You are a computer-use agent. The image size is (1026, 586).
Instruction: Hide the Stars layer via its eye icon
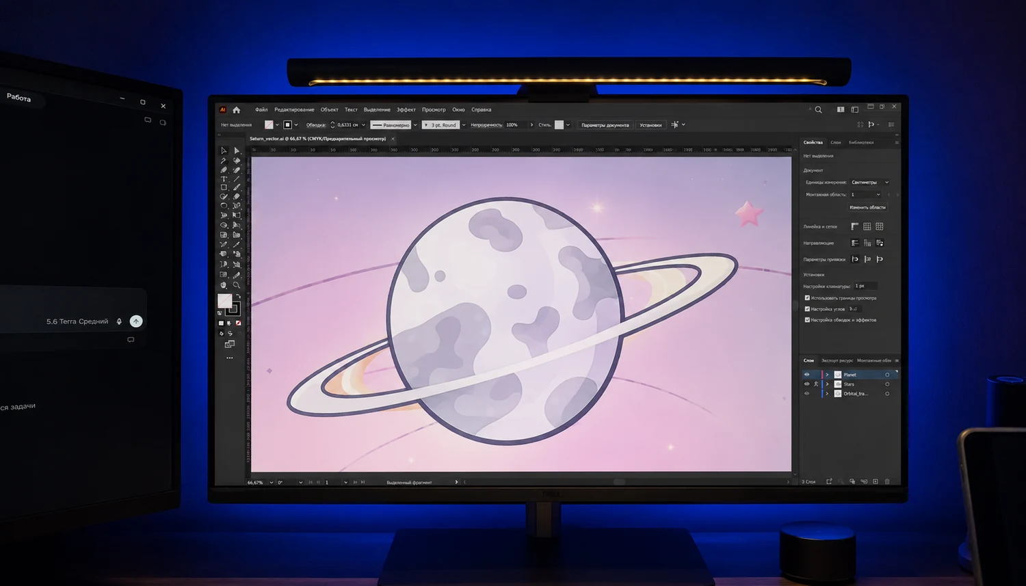point(807,384)
